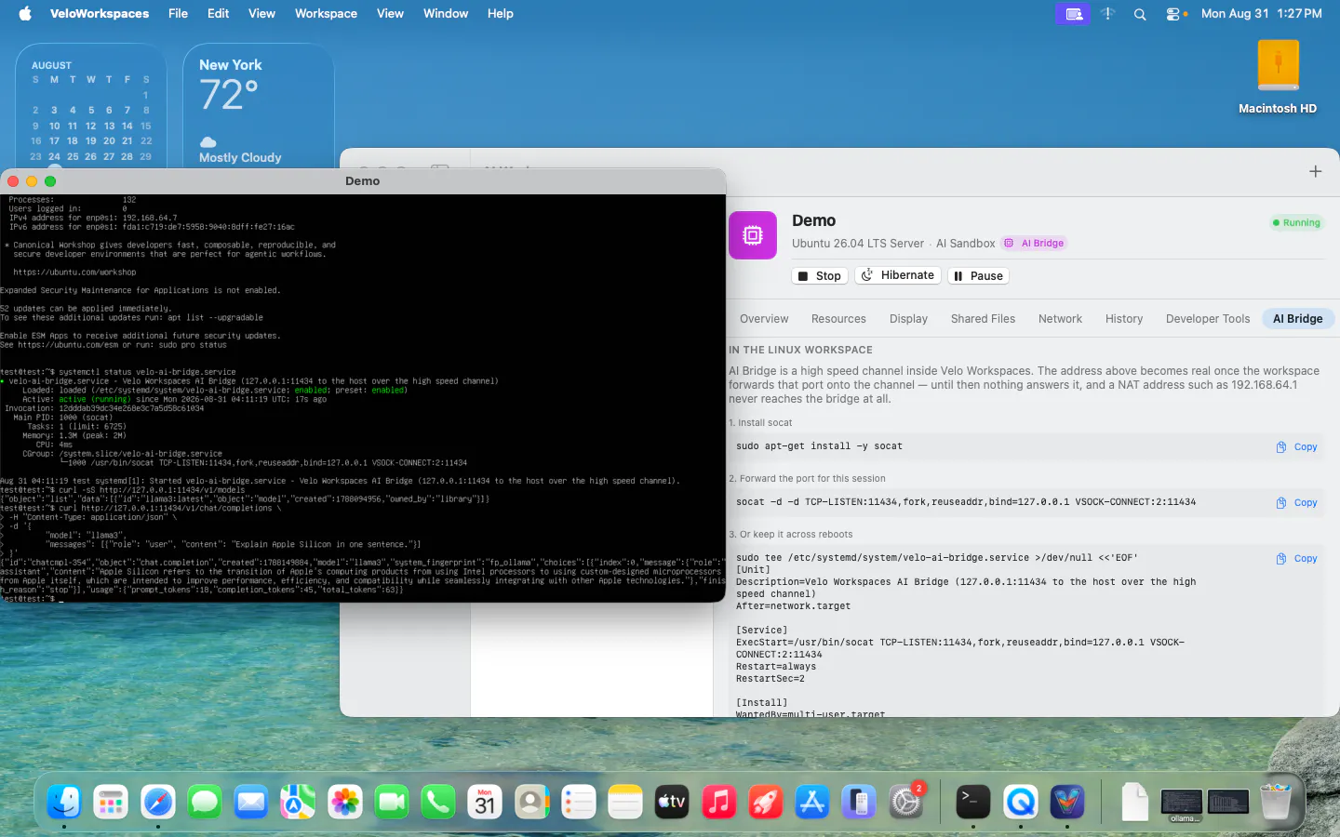Open Apple TV from the Dock
This screenshot has width=1340, height=837.
point(672,802)
